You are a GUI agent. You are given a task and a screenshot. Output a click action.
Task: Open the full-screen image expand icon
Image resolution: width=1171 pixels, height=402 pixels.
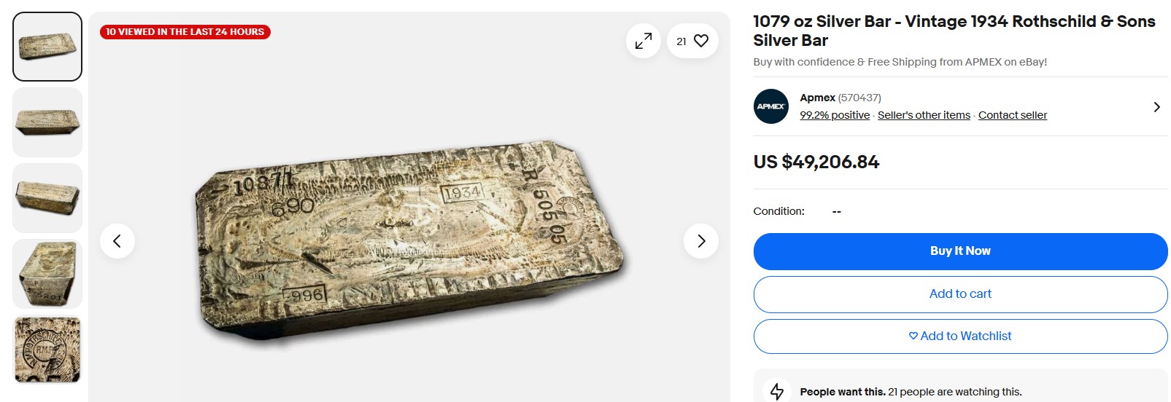click(x=643, y=41)
